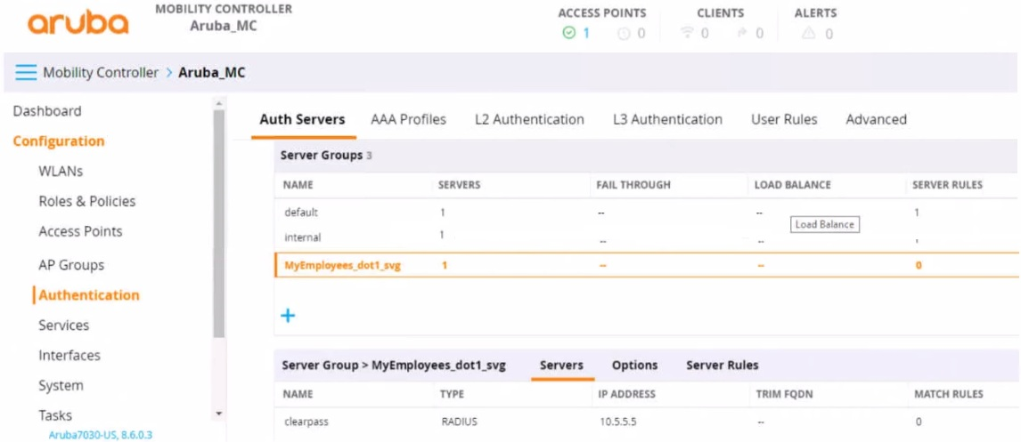Open the L2 Authentication tab

(x=529, y=119)
